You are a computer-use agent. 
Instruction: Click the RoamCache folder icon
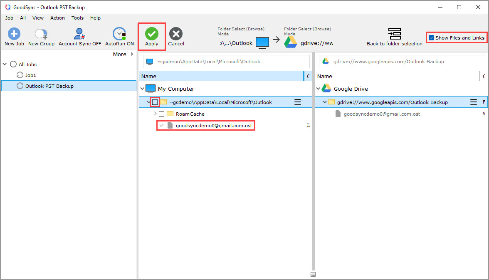point(170,114)
